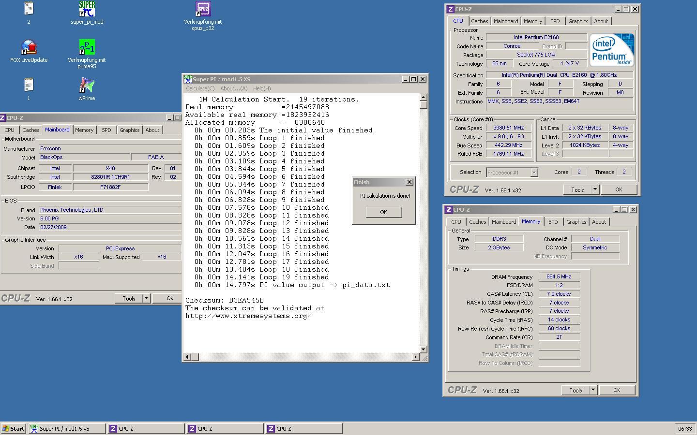Image resolution: width=697 pixels, height=435 pixels.
Task: Click the taskbar clock showing 06:33
Action: tap(685, 428)
